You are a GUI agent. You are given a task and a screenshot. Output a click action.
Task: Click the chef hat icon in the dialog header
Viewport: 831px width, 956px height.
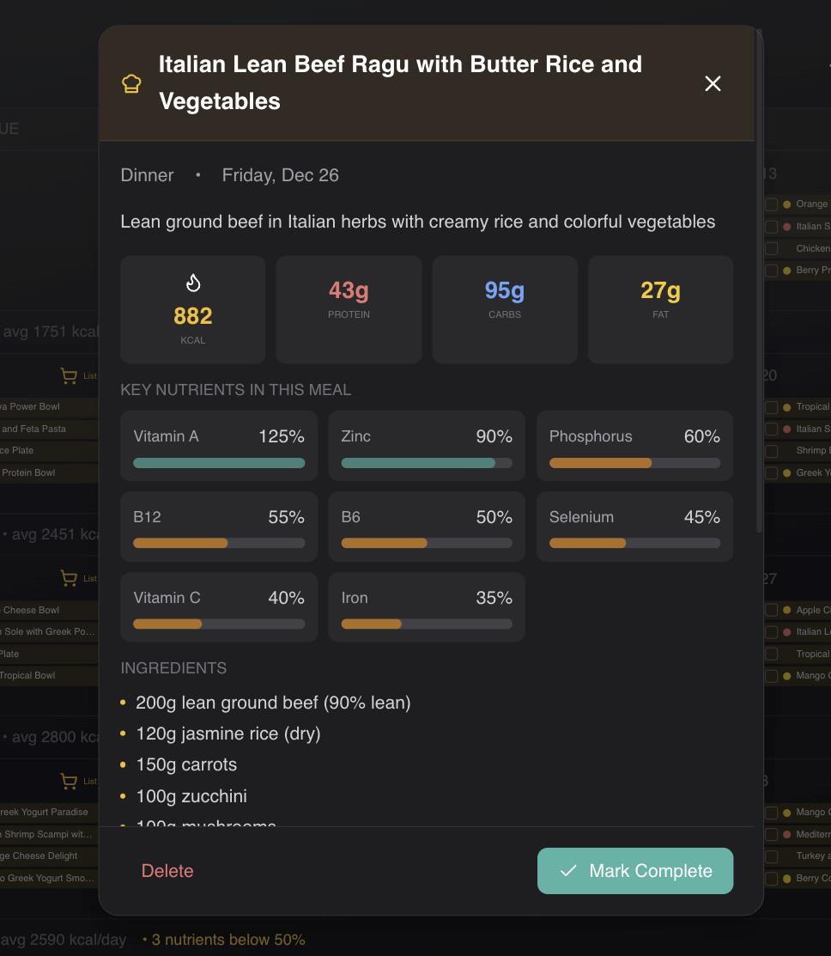pyautogui.click(x=130, y=83)
